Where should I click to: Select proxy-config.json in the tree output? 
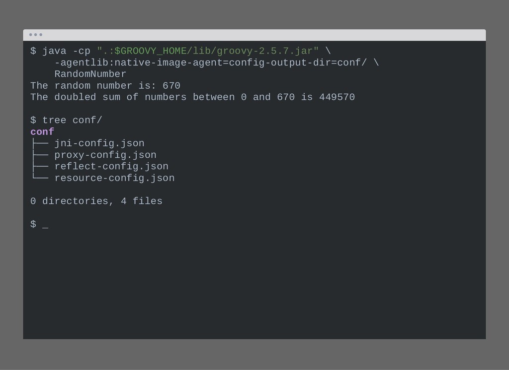click(105, 155)
